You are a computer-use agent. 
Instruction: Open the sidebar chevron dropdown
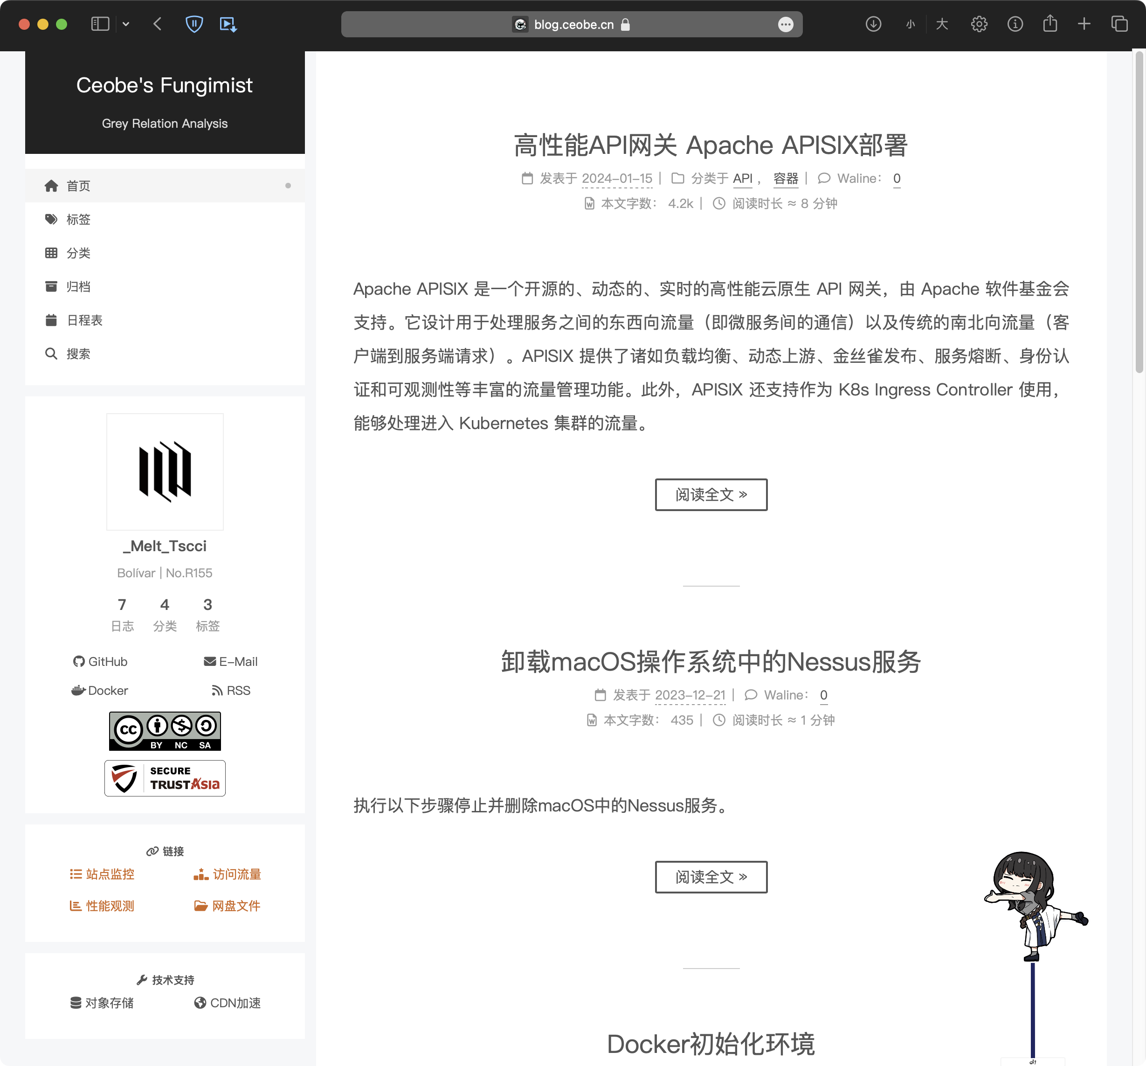[126, 24]
